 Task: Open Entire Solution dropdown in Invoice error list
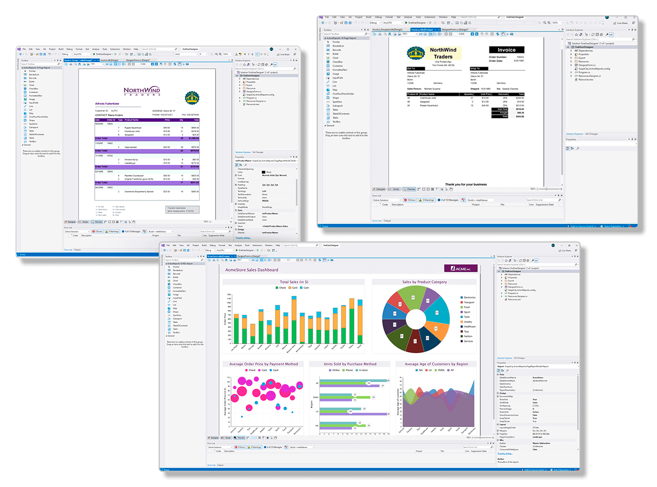click(x=387, y=200)
